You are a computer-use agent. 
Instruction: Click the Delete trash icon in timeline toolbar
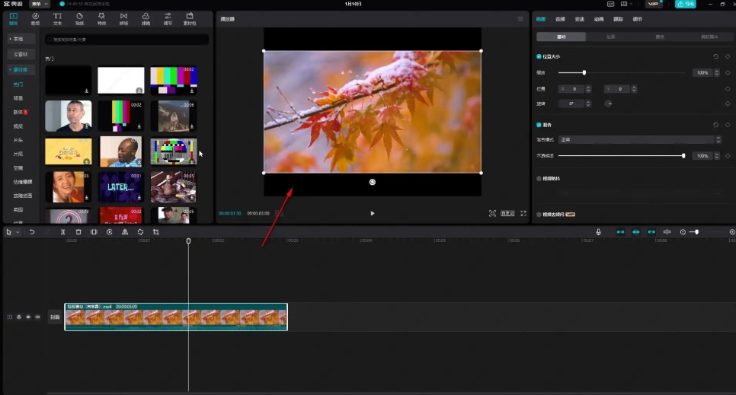[78, 232]
